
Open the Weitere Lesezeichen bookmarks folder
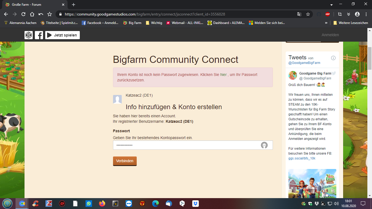click(x=350, y=23)
